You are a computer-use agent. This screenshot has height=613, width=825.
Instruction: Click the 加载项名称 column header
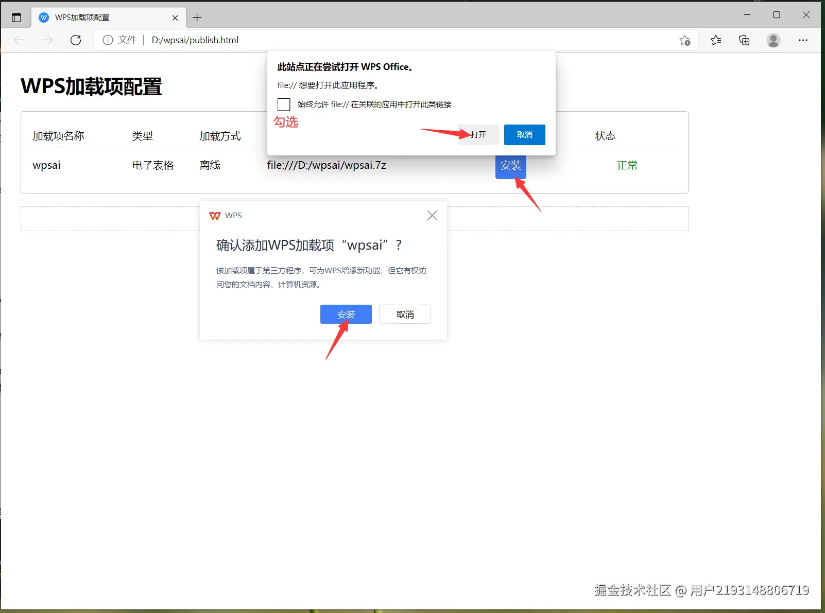coord(58,136)
